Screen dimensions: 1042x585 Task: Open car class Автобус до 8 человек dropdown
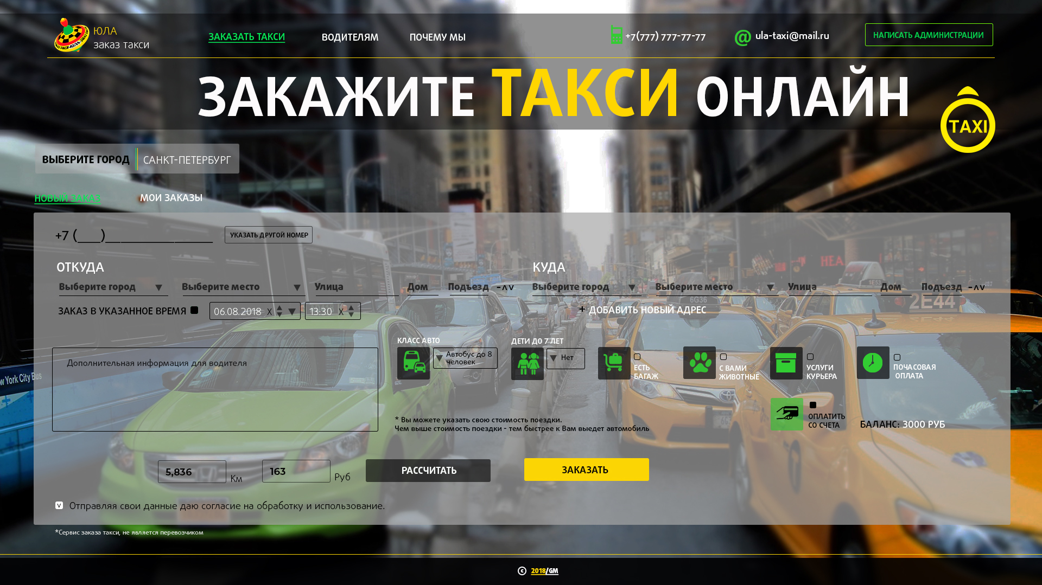(465, 358)
